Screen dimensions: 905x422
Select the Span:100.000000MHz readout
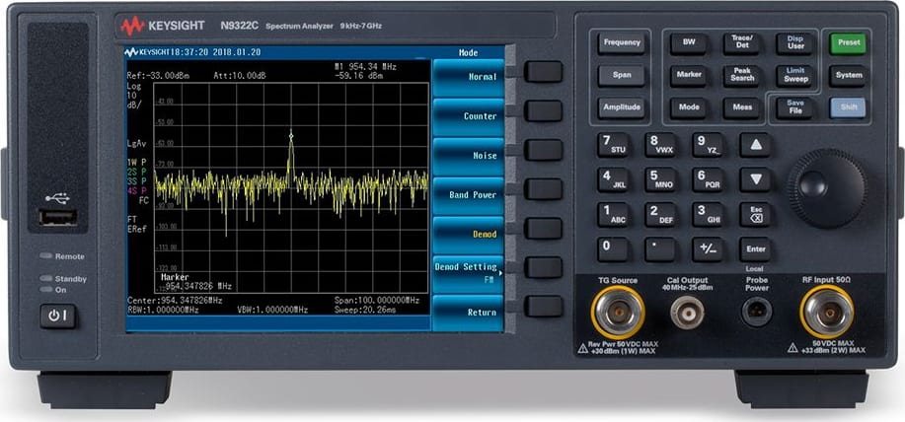[377, 301]
